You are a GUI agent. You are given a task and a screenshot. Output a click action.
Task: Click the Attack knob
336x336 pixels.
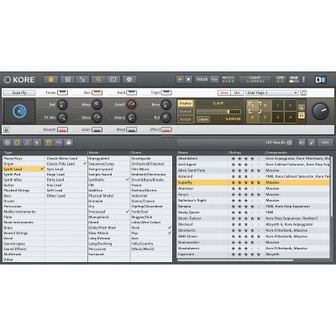tap(132, 118)
